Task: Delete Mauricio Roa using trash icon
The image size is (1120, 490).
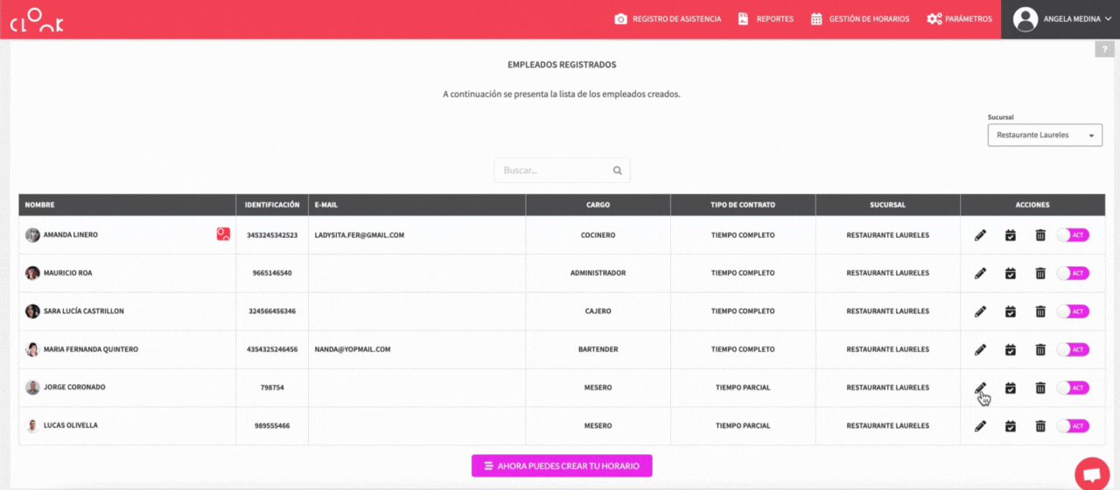Action: click(x=1040, y=273)
